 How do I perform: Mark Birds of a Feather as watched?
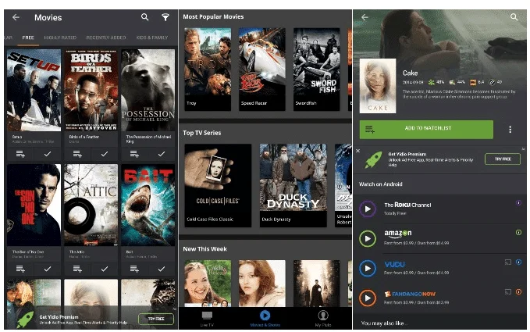point(105,155)
